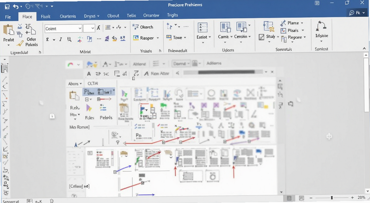Switch to the Trigłts tab
The image size is (370, 203).
(172, 15)
